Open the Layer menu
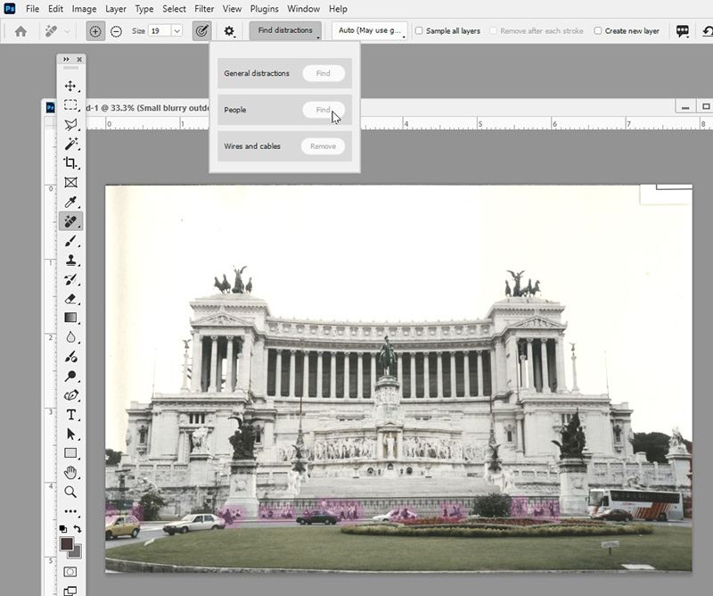The width and height of the screenshot is (713, 596). [116, 9]
